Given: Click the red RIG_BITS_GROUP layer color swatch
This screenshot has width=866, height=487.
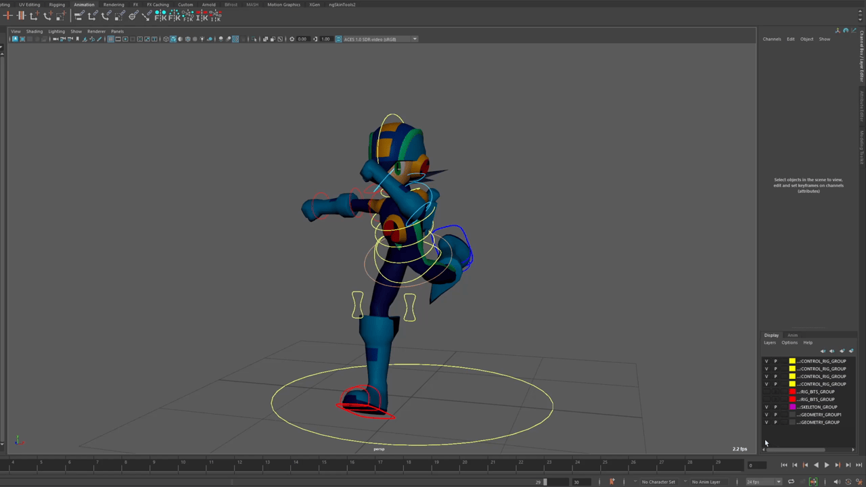Looking at the screenshot, I should (x=792, y=392).
